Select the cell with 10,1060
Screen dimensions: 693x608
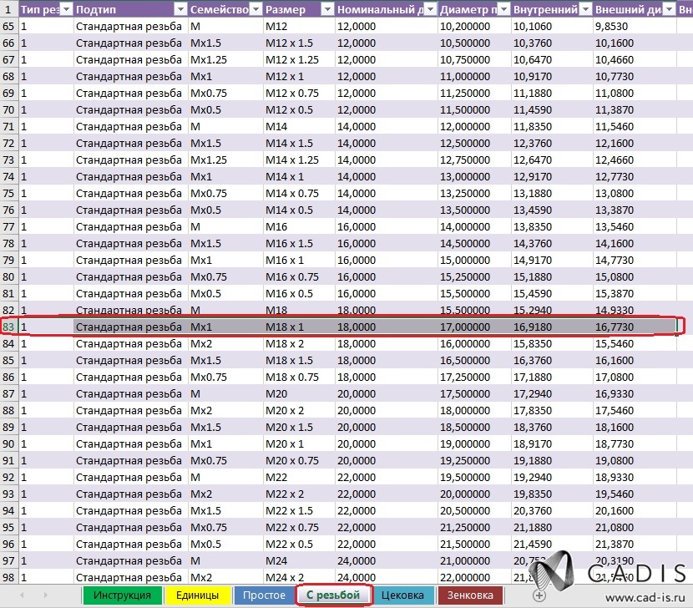552,26
